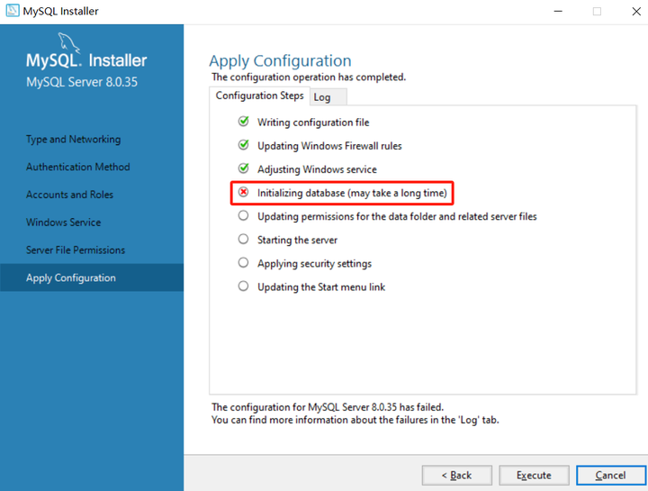
Task: Select Server File Permissions in sidebar
Action: [76, 250]
